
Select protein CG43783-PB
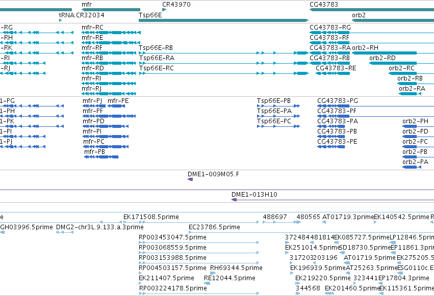331,137
